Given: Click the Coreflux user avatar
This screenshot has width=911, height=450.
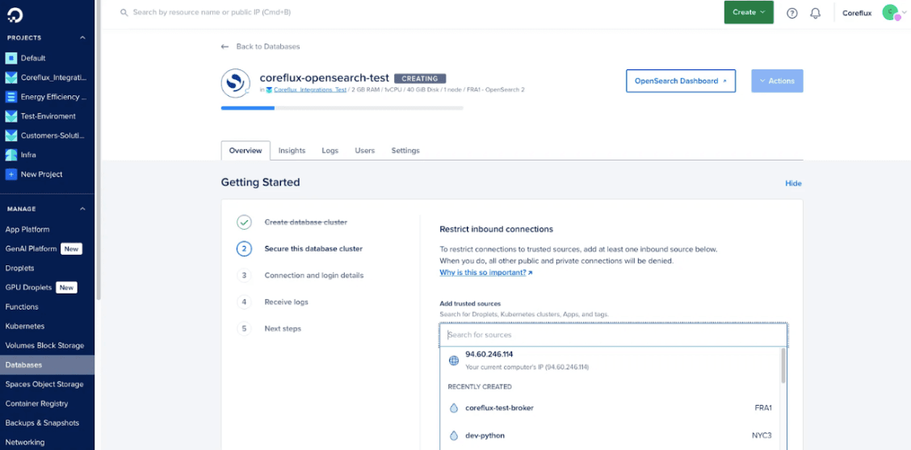Looking at the screenshot, I should point(890,12).
